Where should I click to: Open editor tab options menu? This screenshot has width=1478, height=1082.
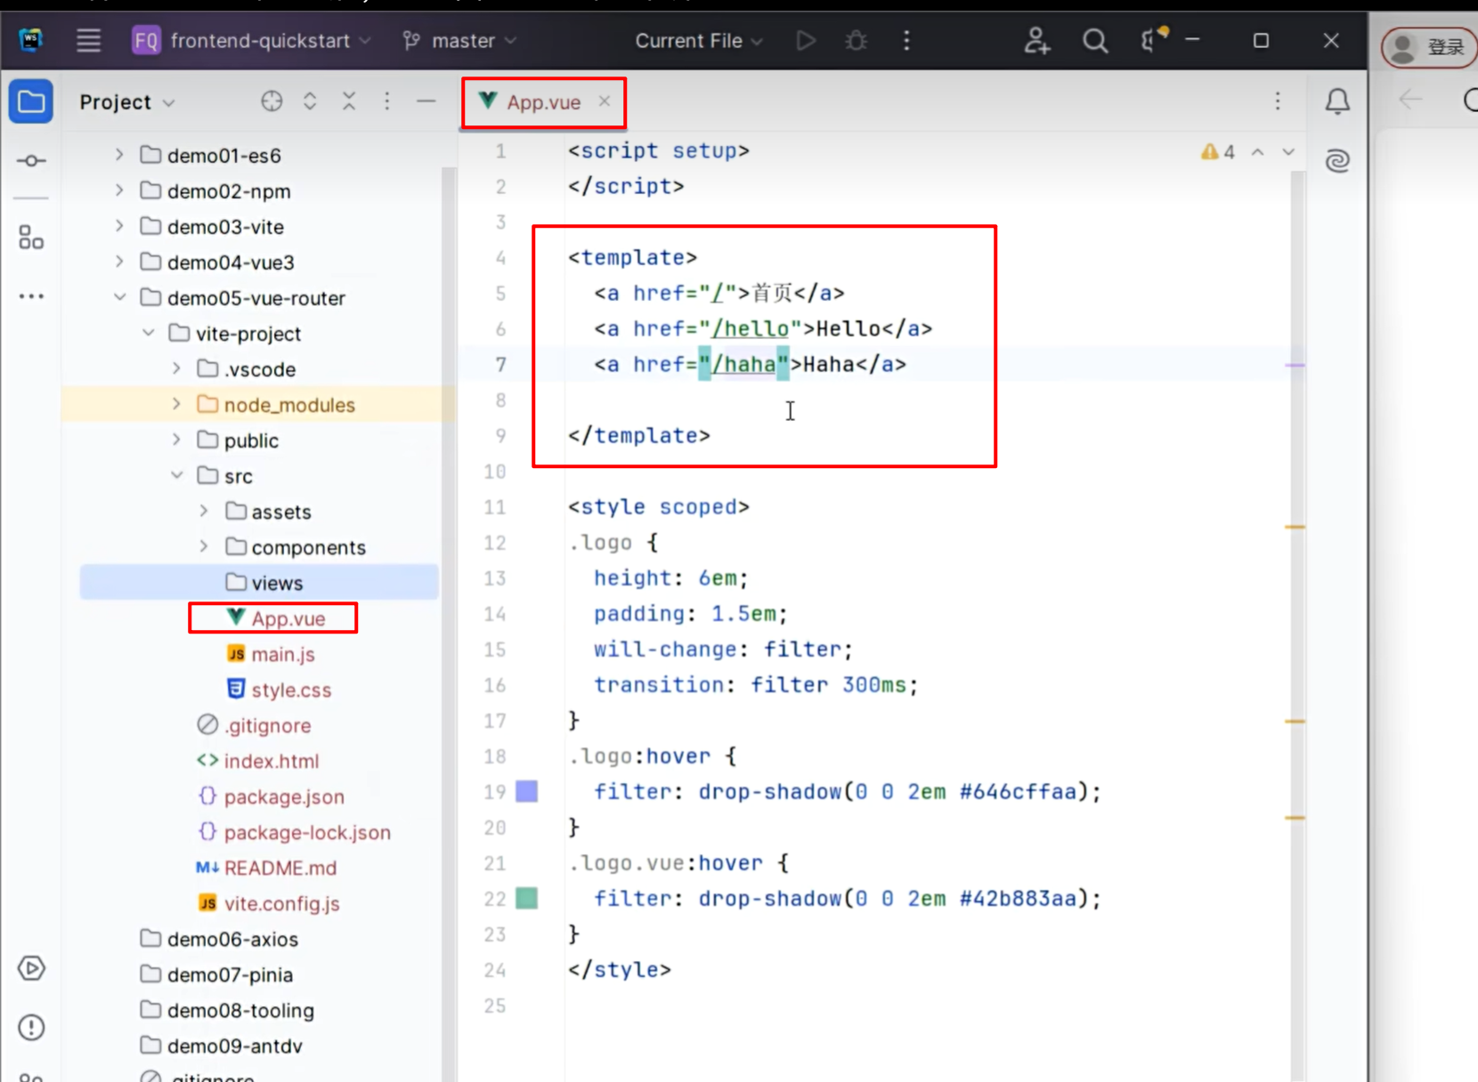[1278, 101]
